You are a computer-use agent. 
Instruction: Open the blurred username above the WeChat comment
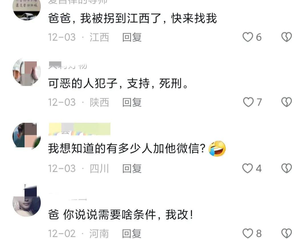tap(79, 129)
